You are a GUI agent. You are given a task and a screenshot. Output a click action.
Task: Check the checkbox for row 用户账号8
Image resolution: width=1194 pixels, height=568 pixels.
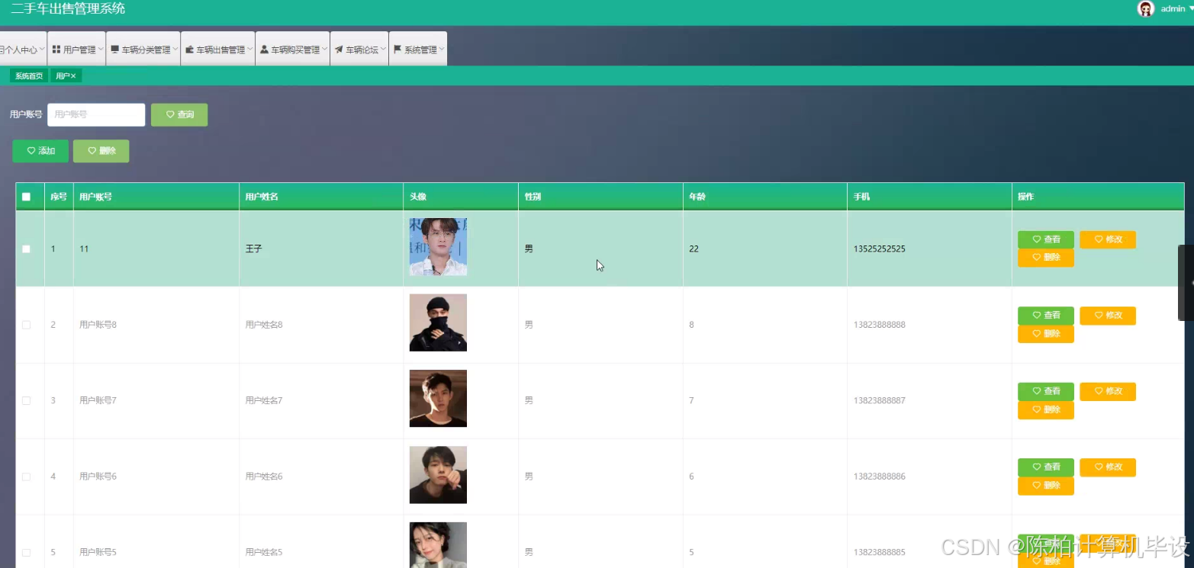coord(27,325)
